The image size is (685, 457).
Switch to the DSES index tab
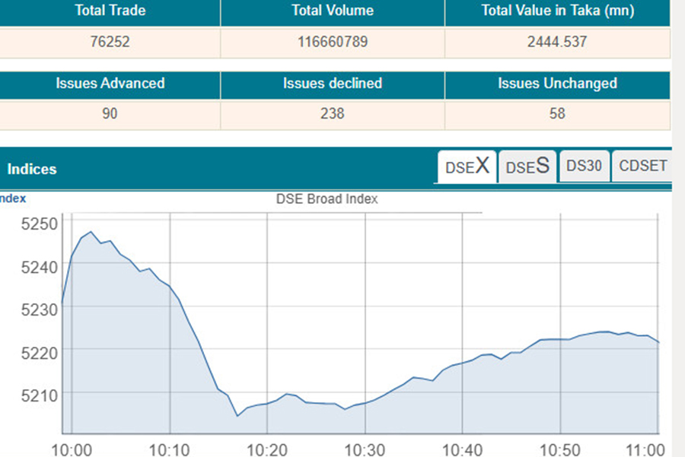click(x=527, y=166)
